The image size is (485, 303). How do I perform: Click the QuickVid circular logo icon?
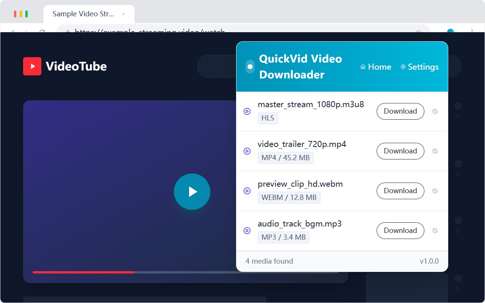250,66
